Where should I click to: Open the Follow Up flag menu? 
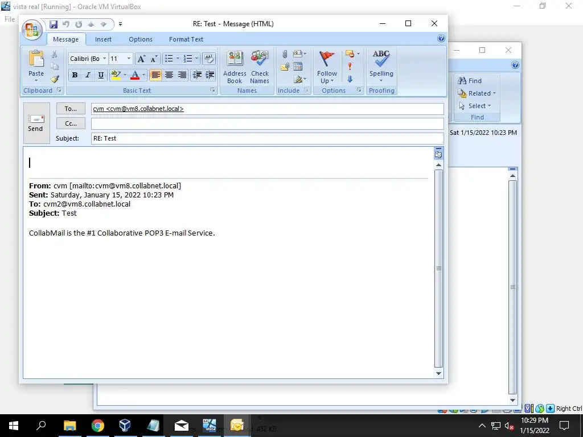click(327, 67)
